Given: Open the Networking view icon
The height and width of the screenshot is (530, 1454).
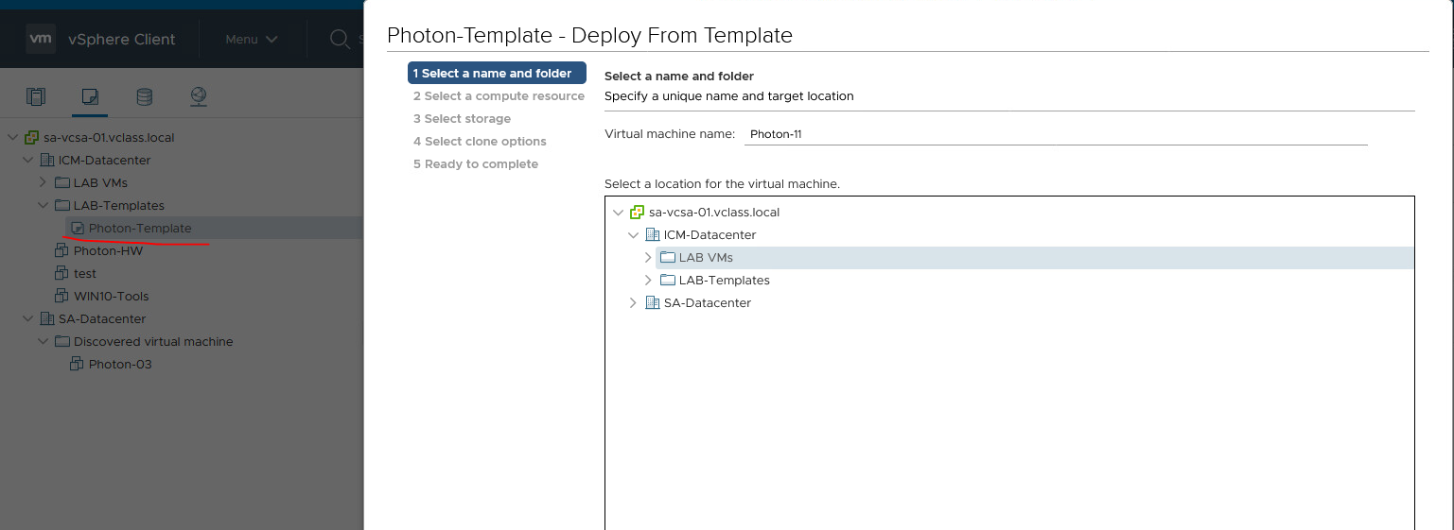Looking at the screenshot, I should (x=198, y=96).
